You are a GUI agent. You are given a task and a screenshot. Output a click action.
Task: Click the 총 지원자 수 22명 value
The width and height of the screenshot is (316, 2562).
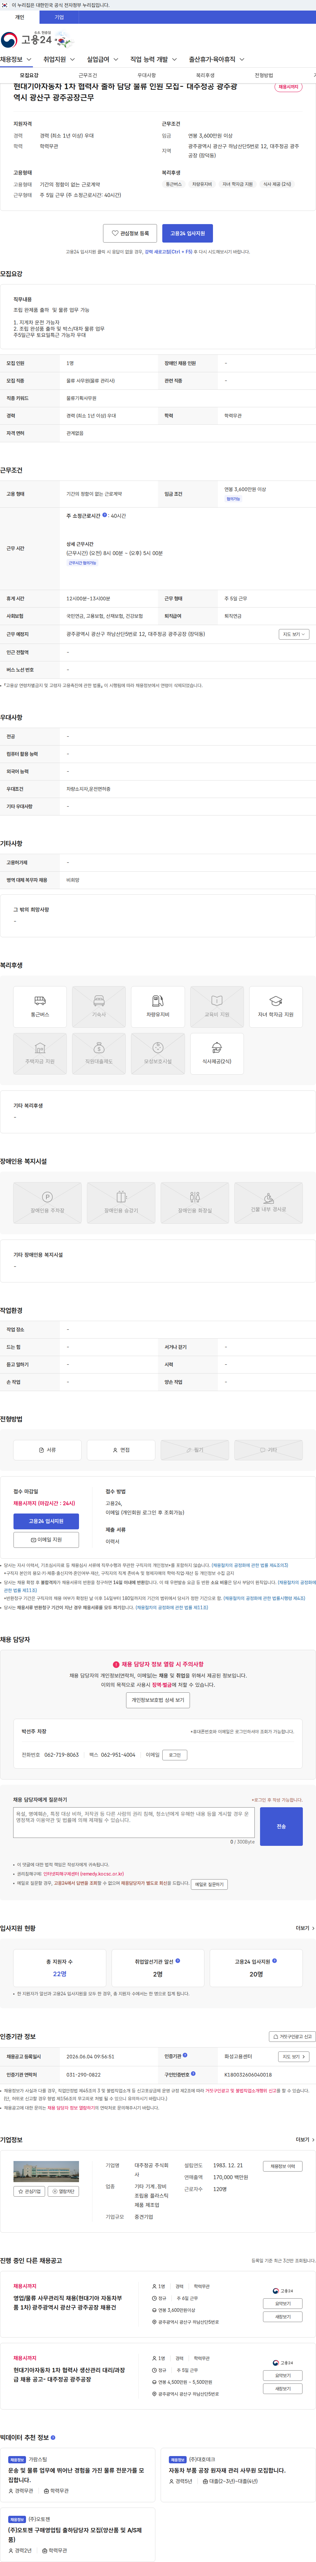[60, 1974]
